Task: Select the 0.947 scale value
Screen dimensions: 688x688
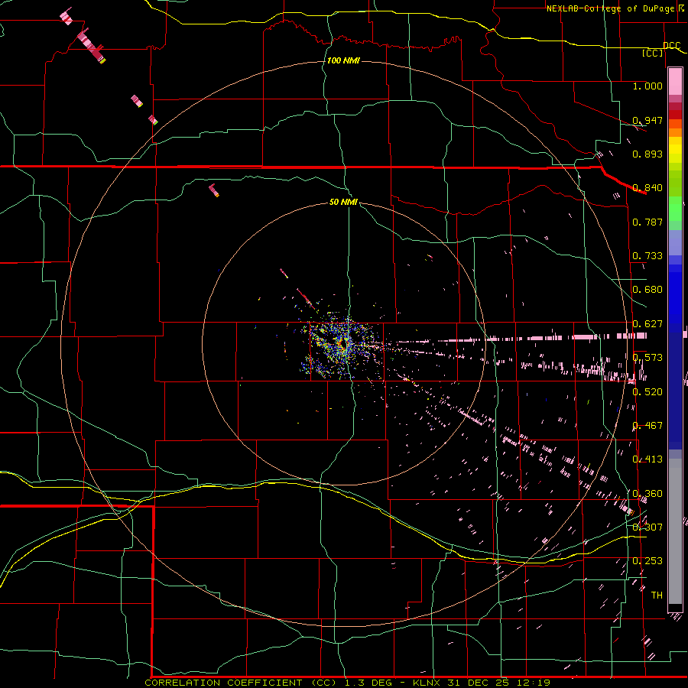Action: pos(647,120)
